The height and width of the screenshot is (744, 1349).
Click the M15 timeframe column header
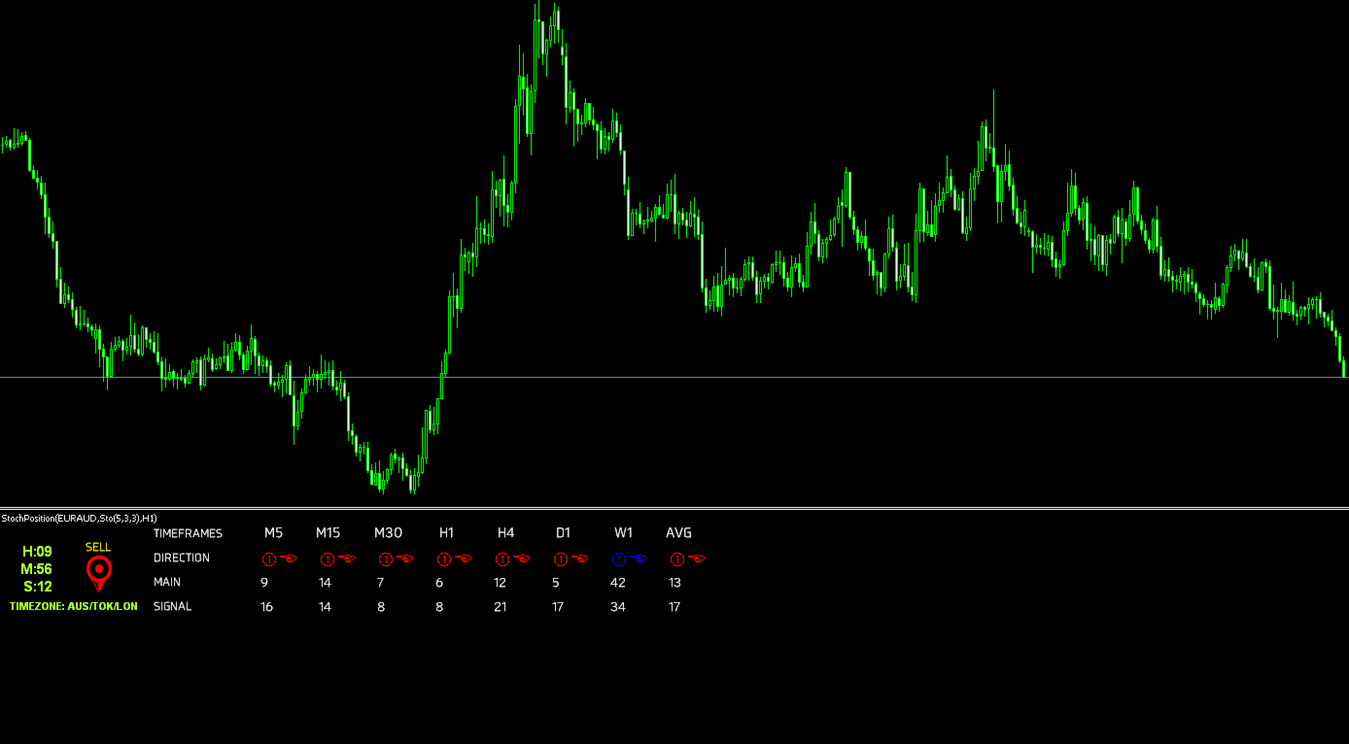328,533
